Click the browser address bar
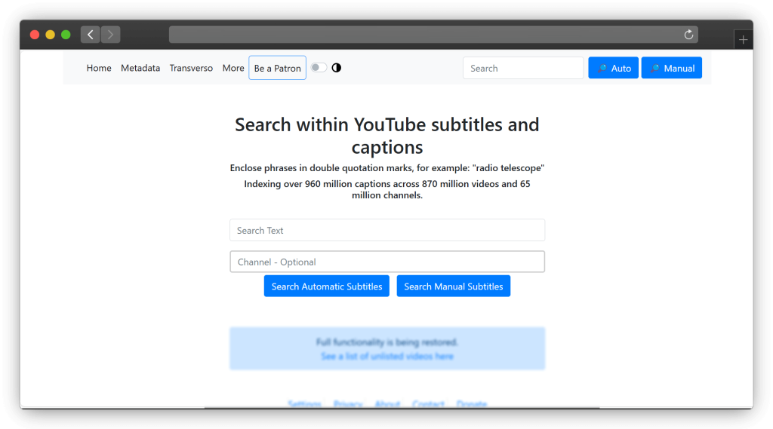This screenshot has width=773, height=429. click(x=423, y=35)
